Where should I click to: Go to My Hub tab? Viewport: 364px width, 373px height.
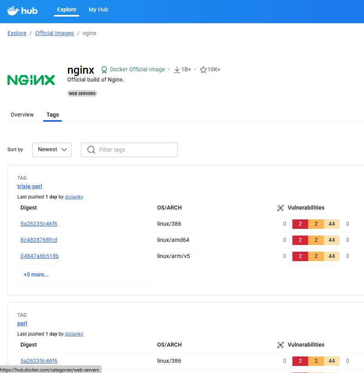[98, 9]
